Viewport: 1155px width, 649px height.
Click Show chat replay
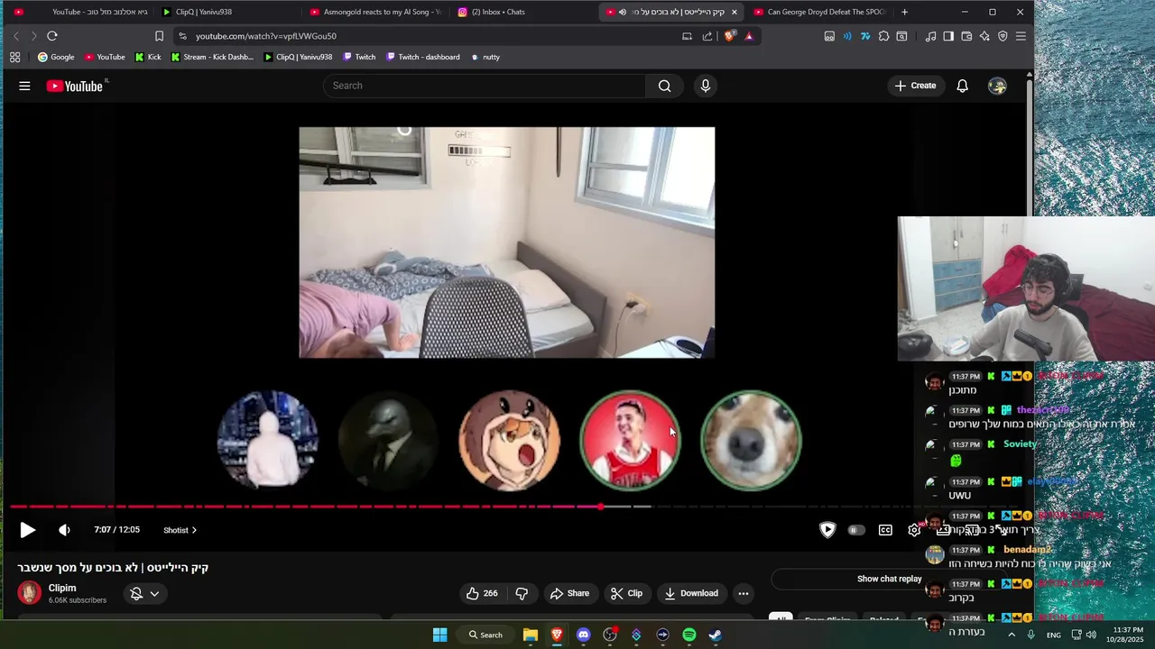[x=889, y=579]
